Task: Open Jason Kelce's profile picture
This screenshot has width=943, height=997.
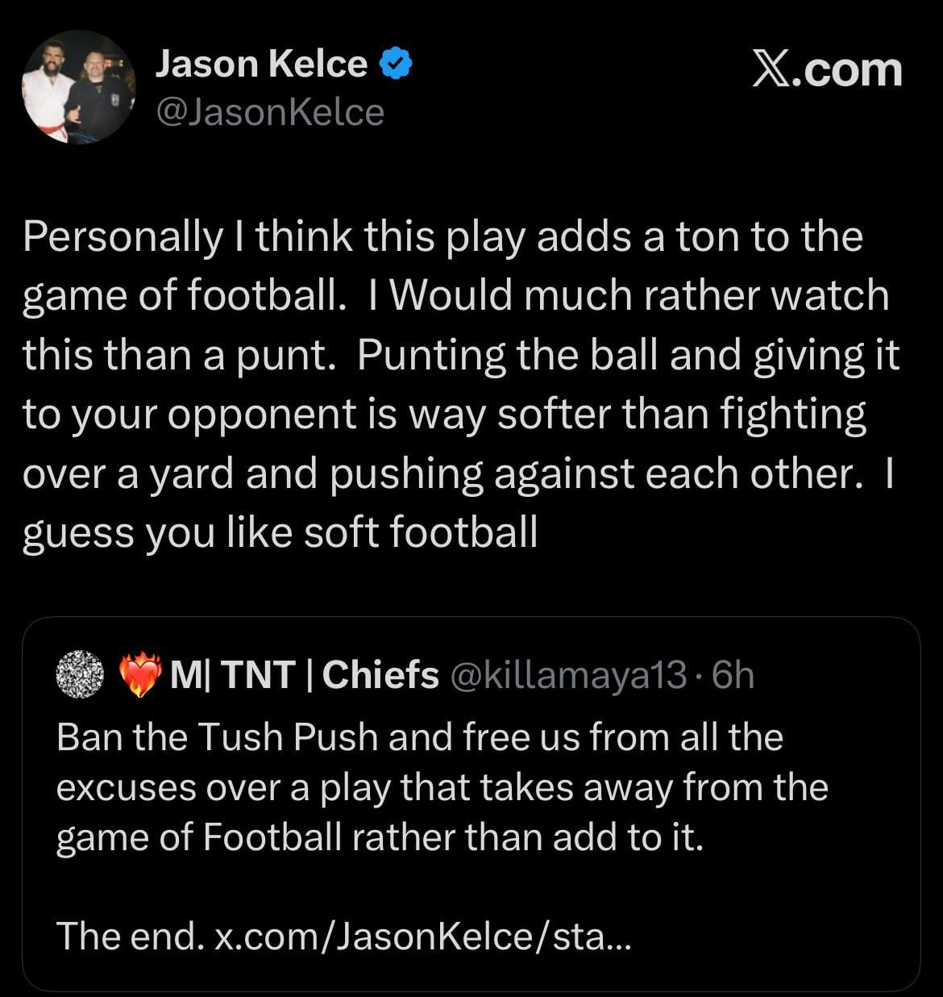Action: pyautogui.click(x=78, y=87)
